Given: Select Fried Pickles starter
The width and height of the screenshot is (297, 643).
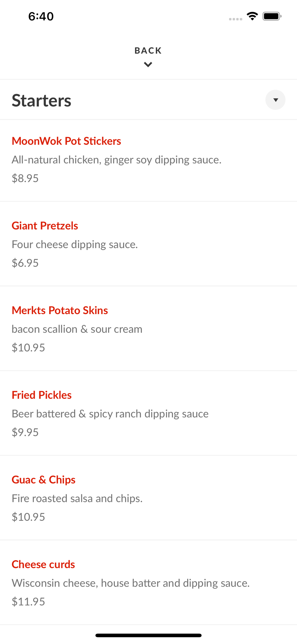Looking at the screenshot, I should [x=41, y=395].
